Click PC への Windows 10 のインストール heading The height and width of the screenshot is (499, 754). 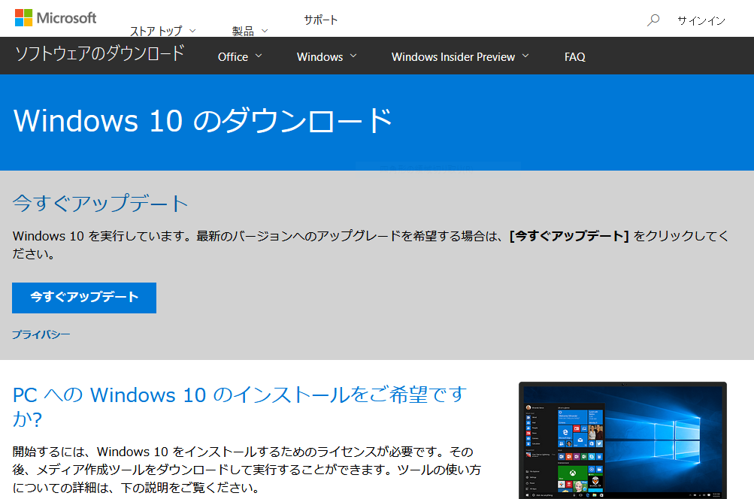(240, 407)
